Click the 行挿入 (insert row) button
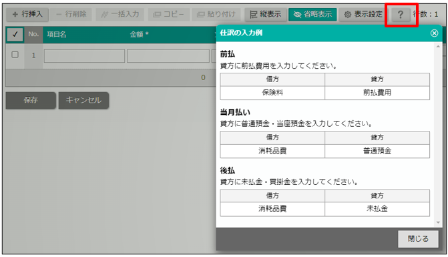The width and height of the screenshot is (448, 257). click(x=27, y=14)
